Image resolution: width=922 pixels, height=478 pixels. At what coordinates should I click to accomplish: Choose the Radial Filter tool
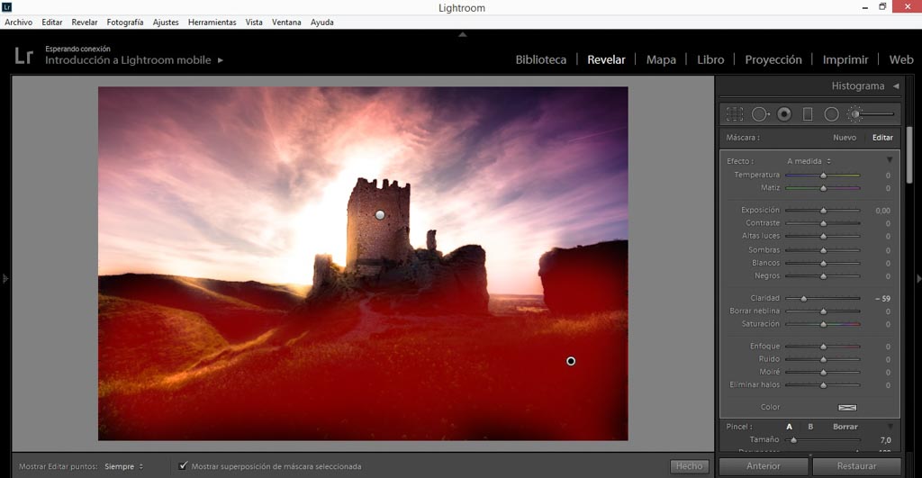(x=831, y=114)
